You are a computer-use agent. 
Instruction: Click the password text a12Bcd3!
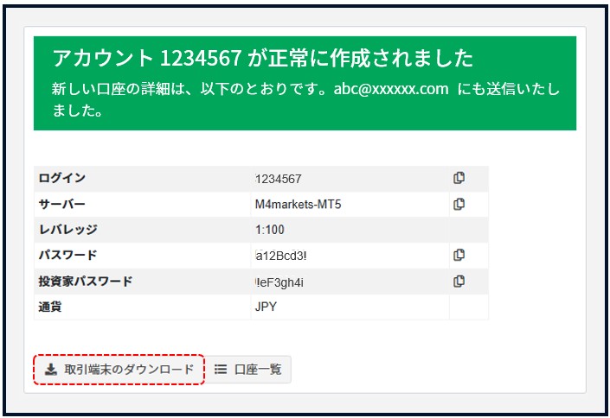(x=280, y=256)
